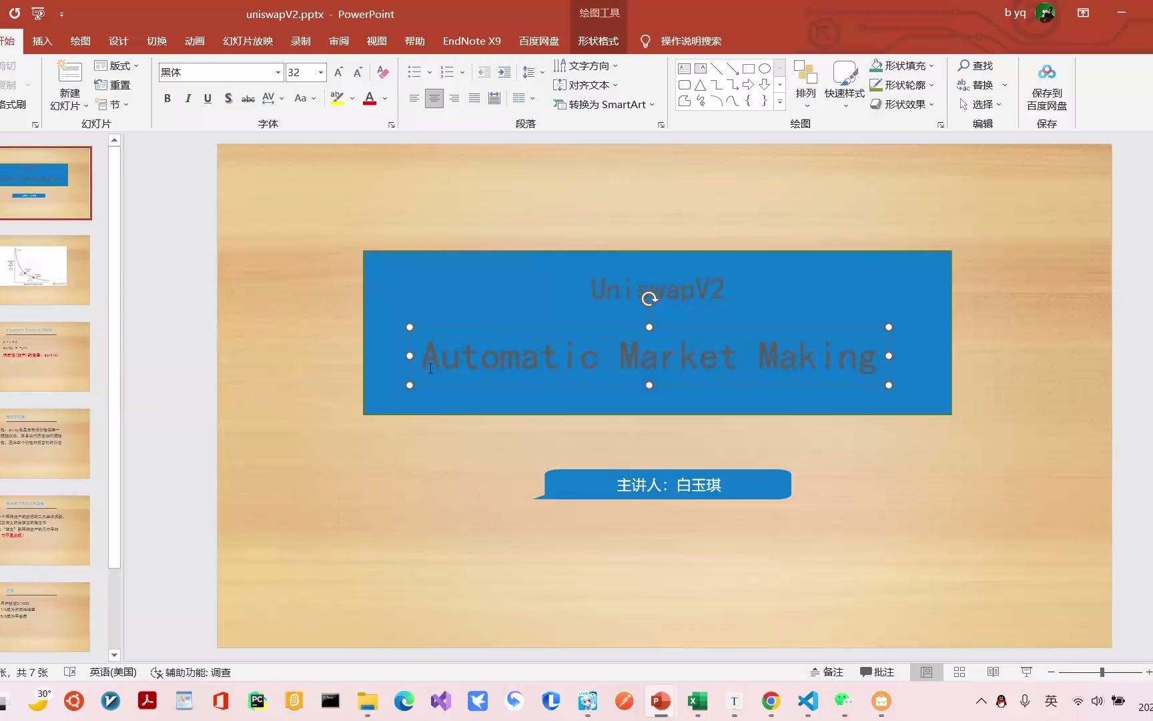This screenshot has width=1153, height=721.
Task: Open Shape Outline (形状轮廓) dropdown
Action: [x=902, y=85]
